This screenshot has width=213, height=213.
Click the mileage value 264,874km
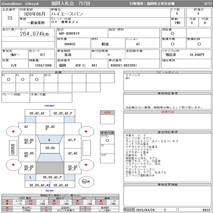click(x=34, y=34)
